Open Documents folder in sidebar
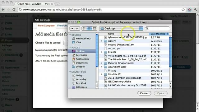The image size is (199, 112). point(80,63)
